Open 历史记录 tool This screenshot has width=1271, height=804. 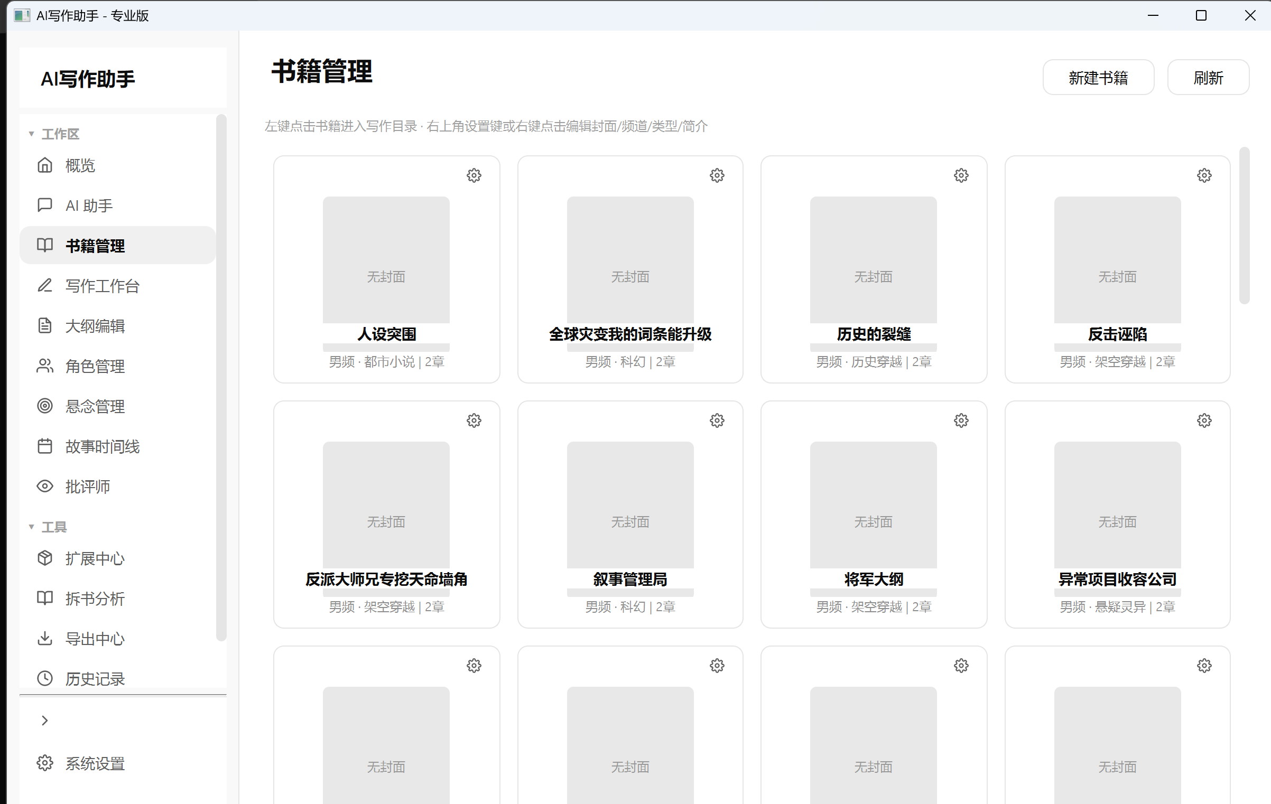pyautogui.click(x=118, y=679)
